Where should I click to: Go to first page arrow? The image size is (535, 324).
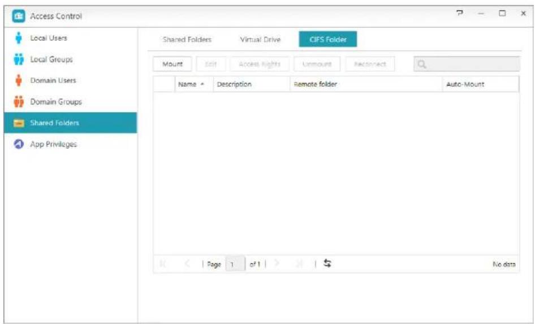(163, 263)
